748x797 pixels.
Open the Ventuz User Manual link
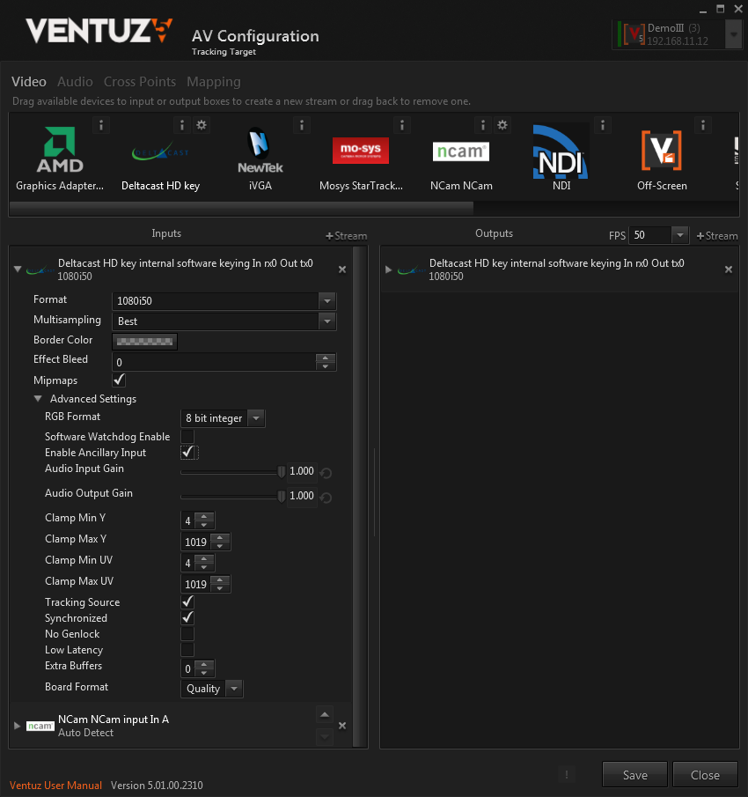pyautogui.click(x=55, y=785)
